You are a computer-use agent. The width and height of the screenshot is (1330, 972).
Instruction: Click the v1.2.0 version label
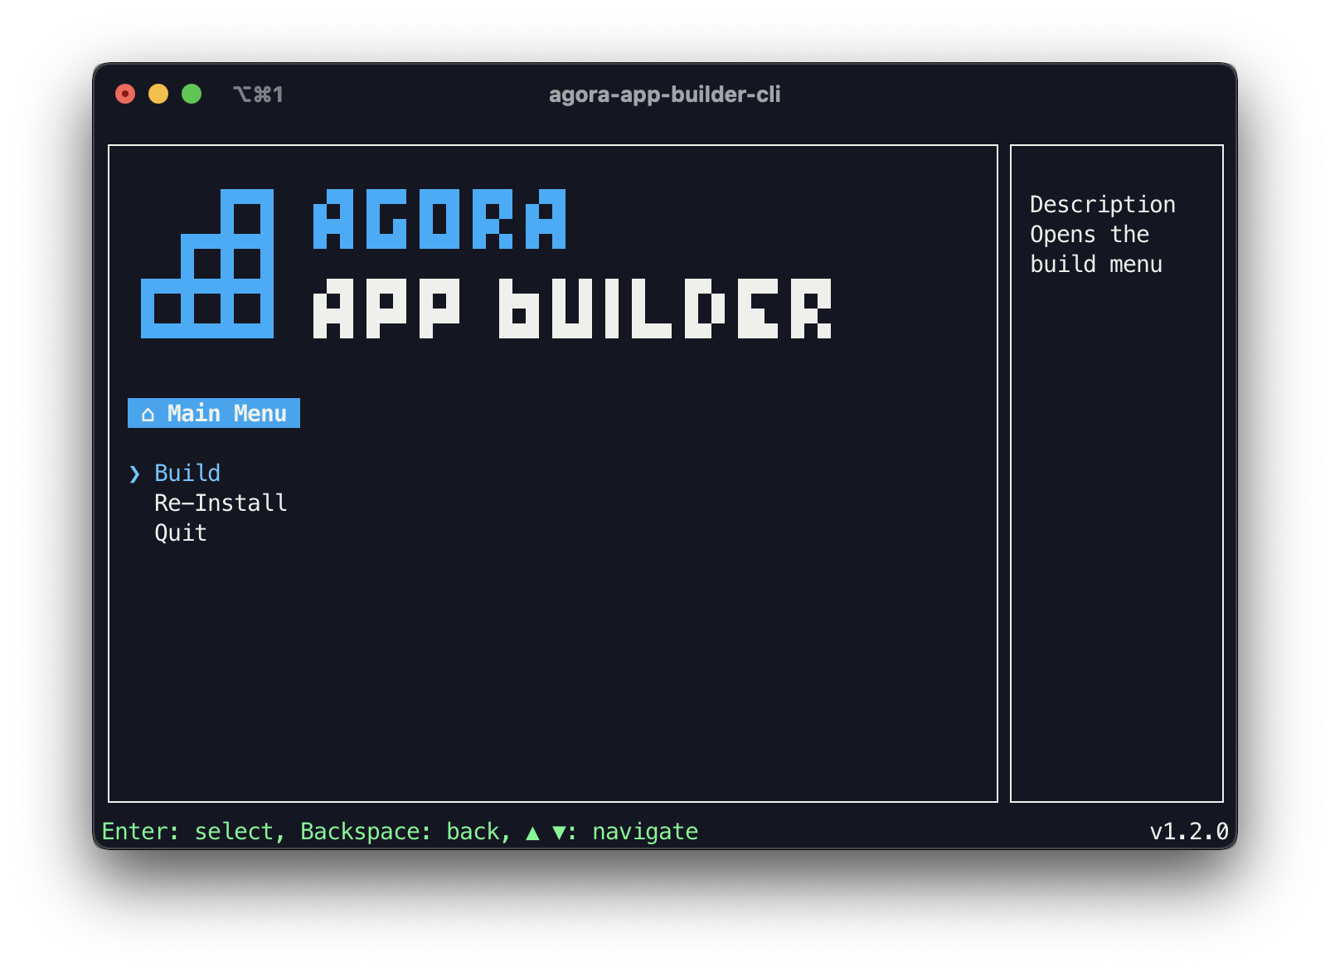pyautogui.click(x=1189, y=831)
